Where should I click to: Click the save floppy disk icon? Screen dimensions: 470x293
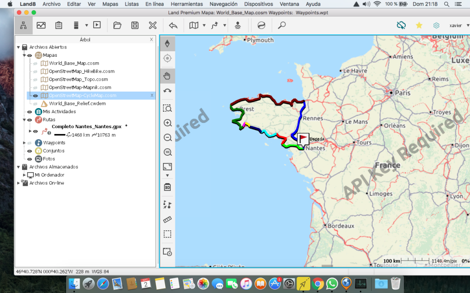(135, 25)
